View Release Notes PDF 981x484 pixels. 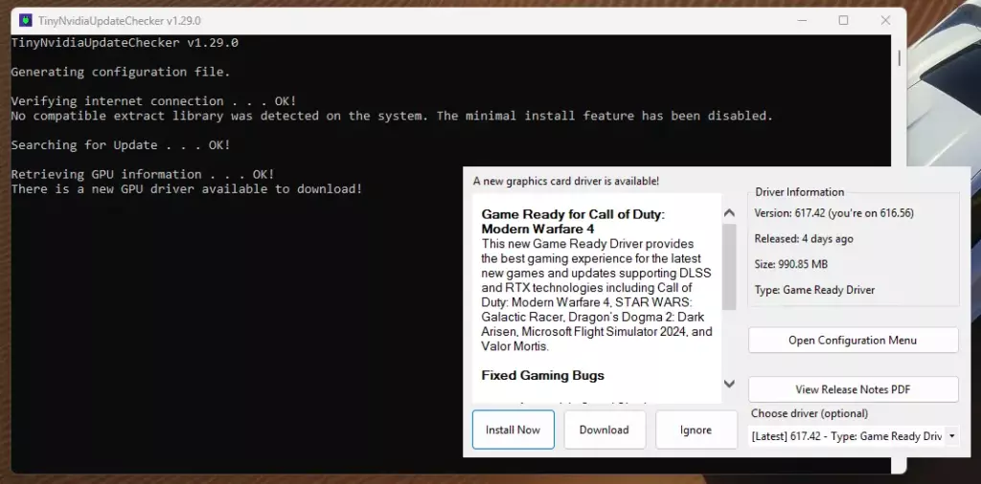coord(853,389)
